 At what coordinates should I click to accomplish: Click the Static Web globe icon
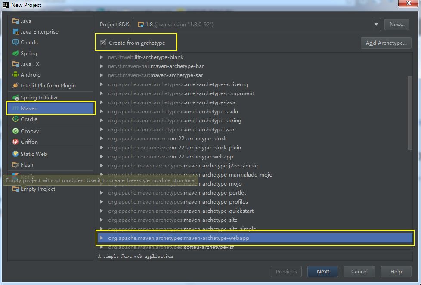click(x=15, y=154)
